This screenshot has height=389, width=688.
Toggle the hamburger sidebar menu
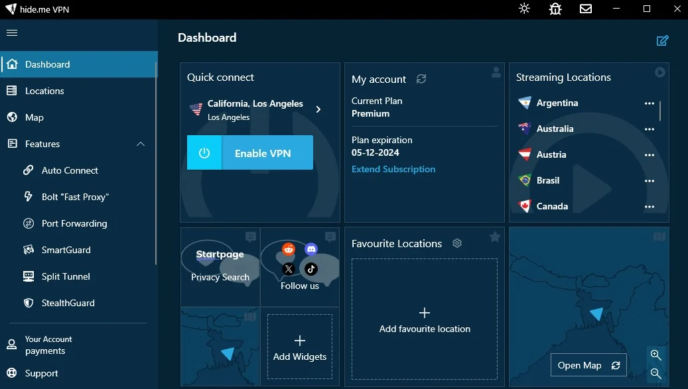(x=12, y=33)
